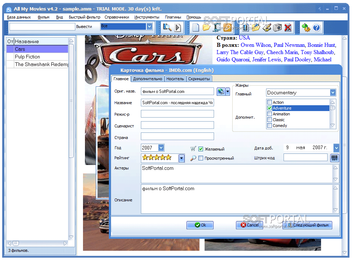352x262 pixels.
Task: Click into the Страна input field
Action: coord(177,136)
